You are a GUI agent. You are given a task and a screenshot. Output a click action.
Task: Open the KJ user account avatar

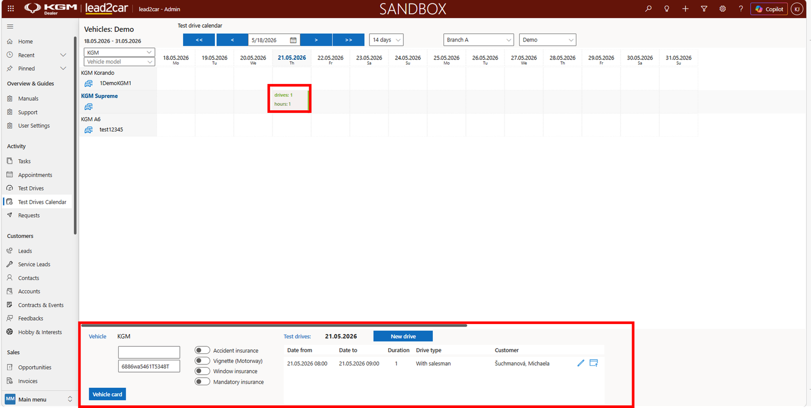pyautogui.click(x=797, y=9)
